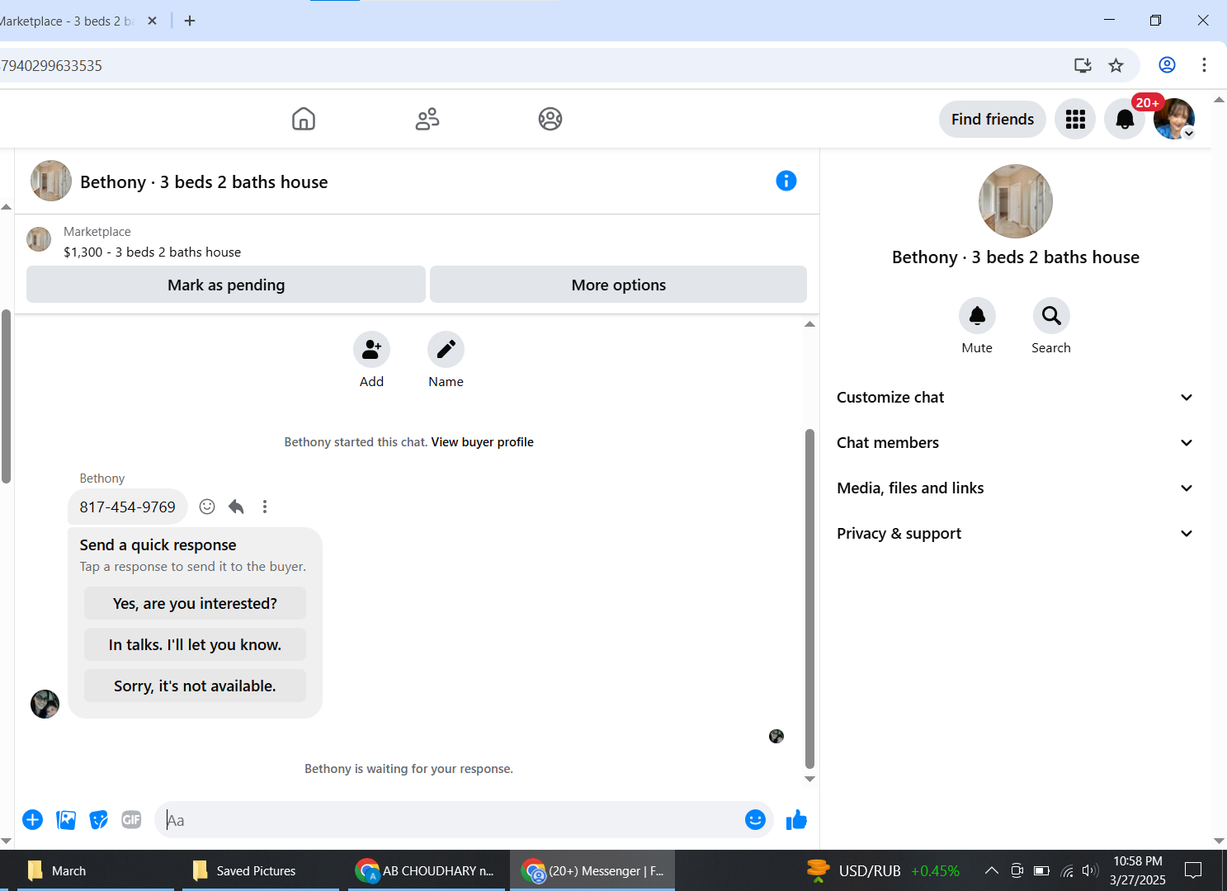Click the page scrollbar up arrow at right
The image size is (1227, 891).
[1219, 100]
